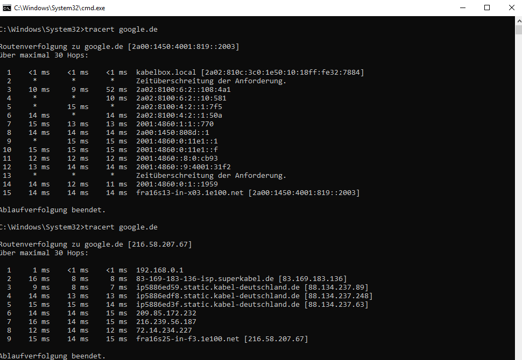Click the IPv6 address 2a02:8100:6:2::108:4a1
The width and height of the screenshot is (522, 360).
183,90
